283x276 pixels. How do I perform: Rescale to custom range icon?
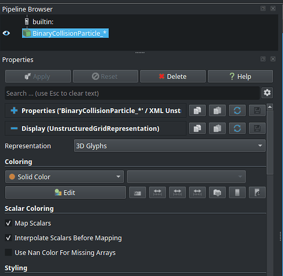point(177,193)
